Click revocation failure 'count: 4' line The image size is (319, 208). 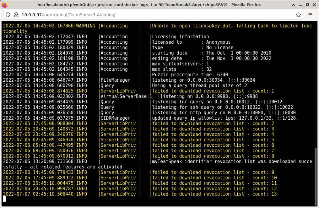138,134
